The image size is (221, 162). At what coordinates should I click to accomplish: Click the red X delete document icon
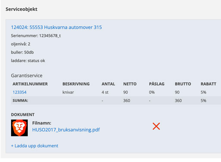(156, 126)
